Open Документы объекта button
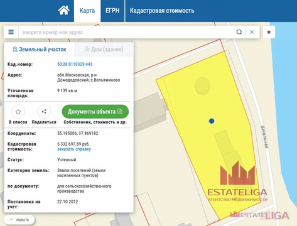 (x=95, y=112)
